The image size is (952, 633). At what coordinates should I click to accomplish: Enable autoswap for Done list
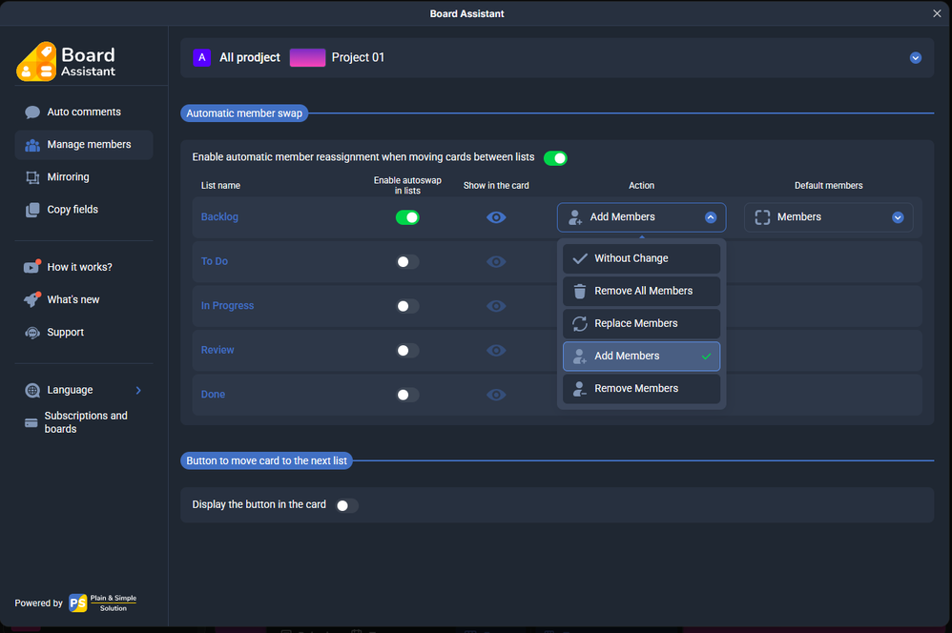(407, 395)
